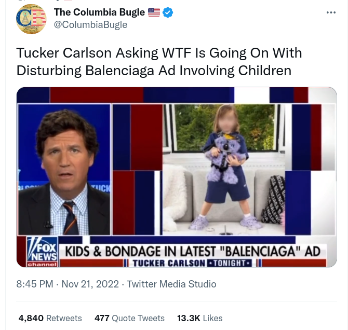Click the tweet text about Tucker Carlson

click(159, 61)
